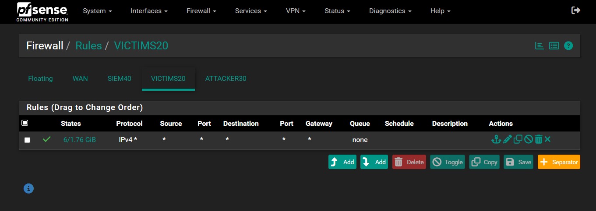Open the firewall log list icon

[x=554, y=46]
